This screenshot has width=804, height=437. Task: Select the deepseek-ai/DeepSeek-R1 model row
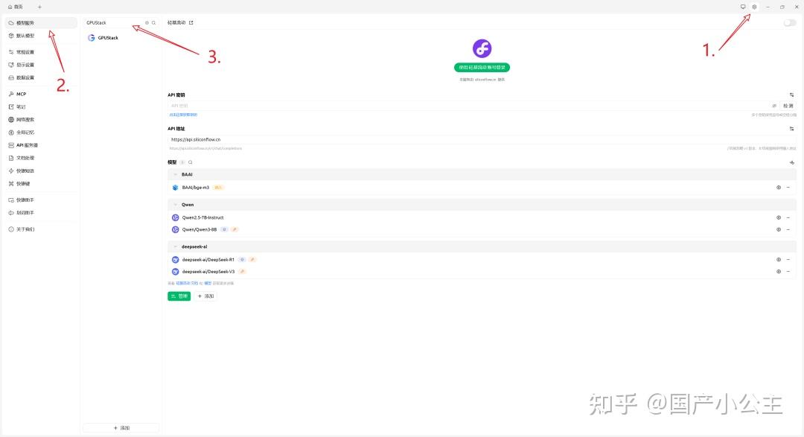482,260
